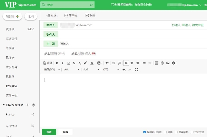
Task: Insert an image
Action: click(168, 63)
